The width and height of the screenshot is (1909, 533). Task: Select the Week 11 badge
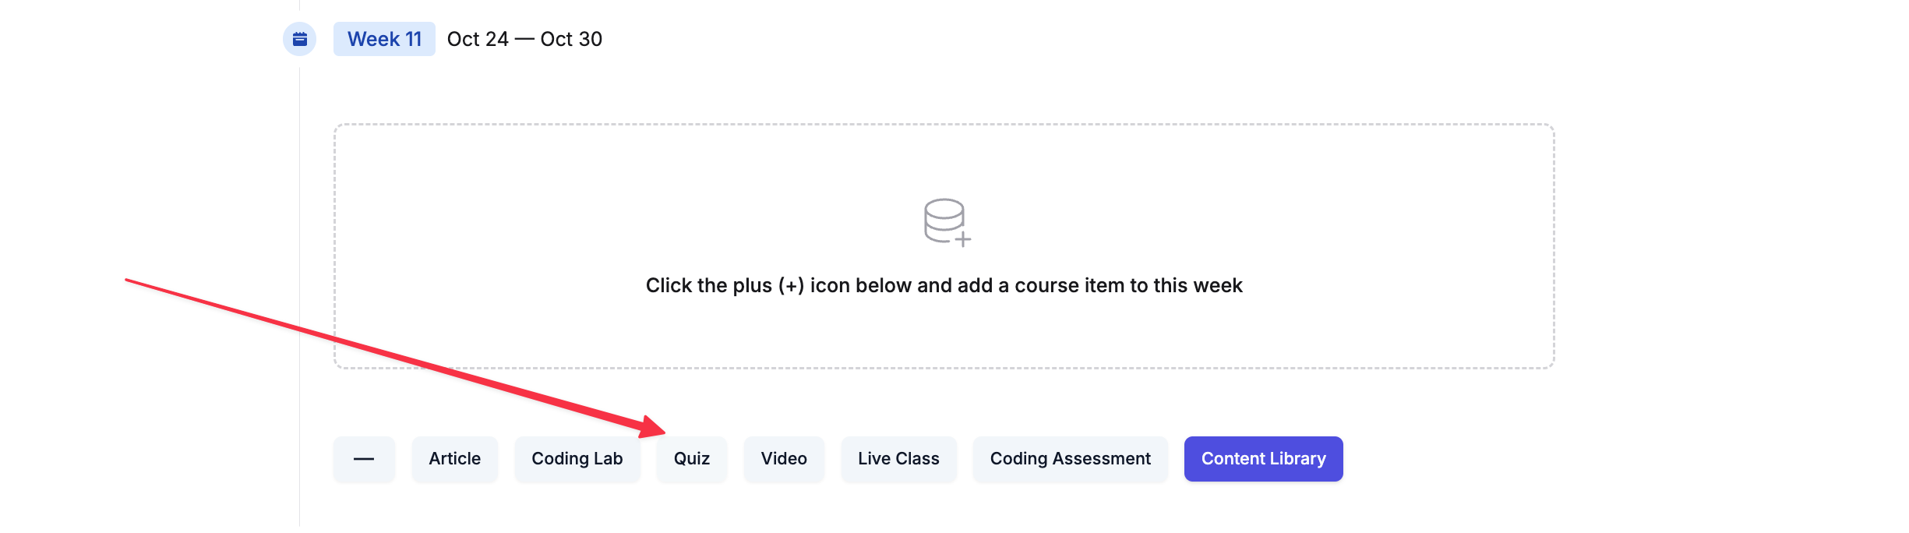coord(384,39)
